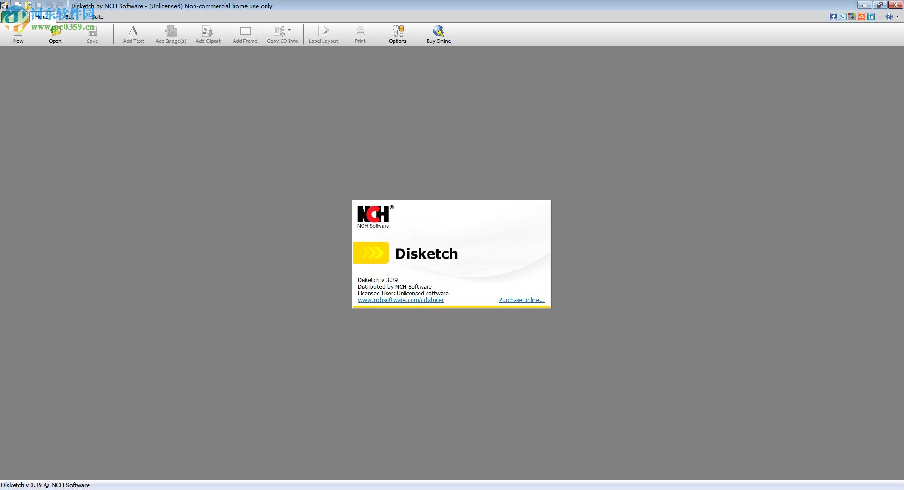
Task: Create a new project with the New icon
Action: [x=18, y=34]
